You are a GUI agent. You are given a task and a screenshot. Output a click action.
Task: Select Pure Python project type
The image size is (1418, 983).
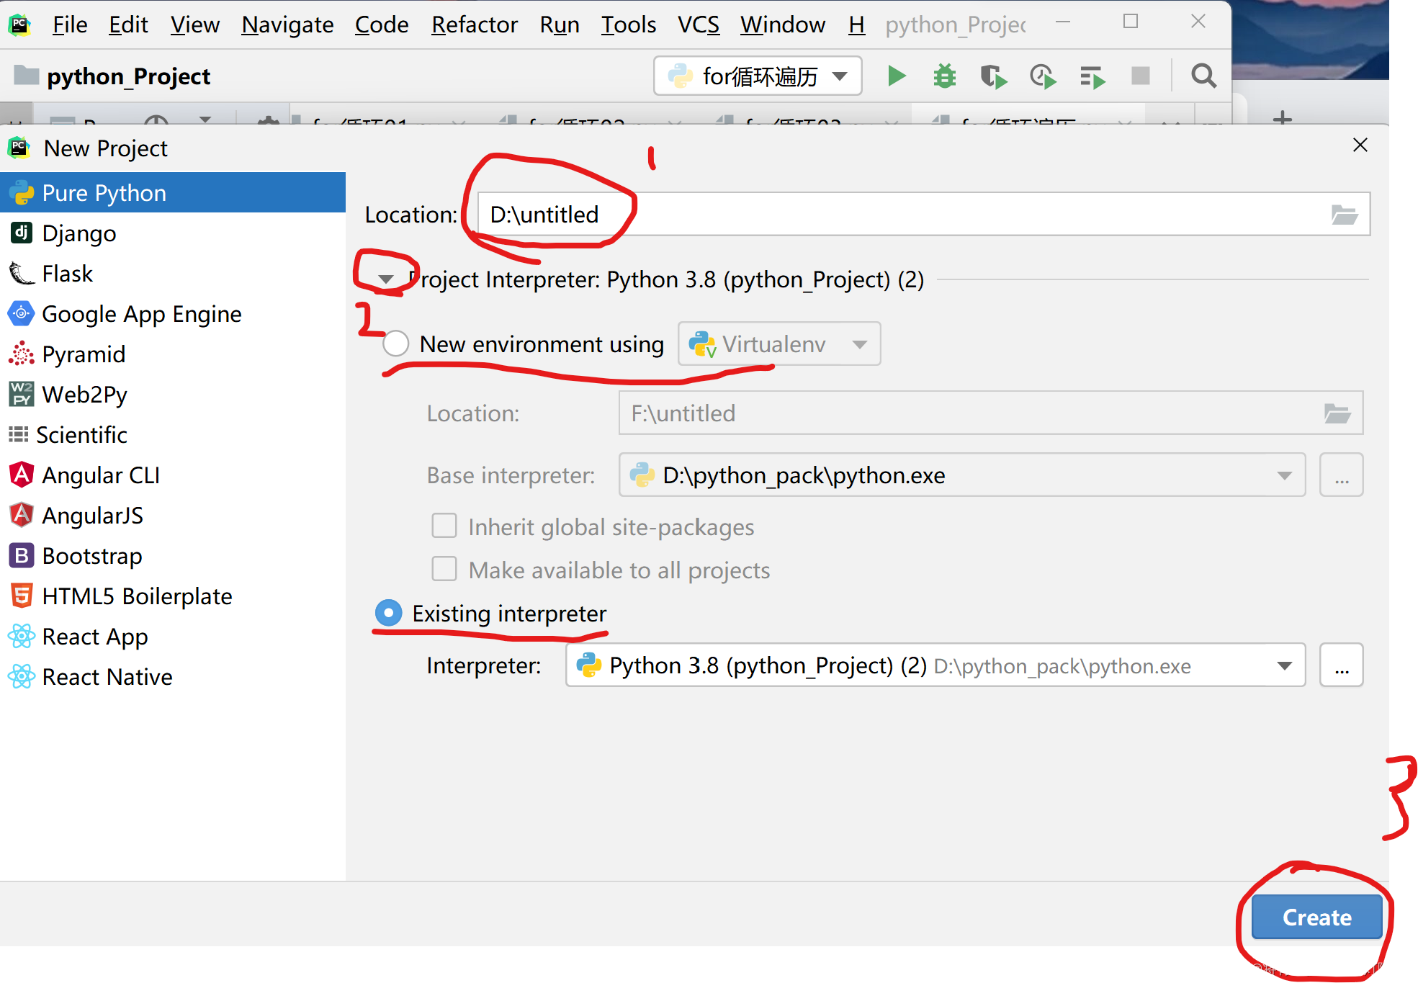(x=173, y=193)
